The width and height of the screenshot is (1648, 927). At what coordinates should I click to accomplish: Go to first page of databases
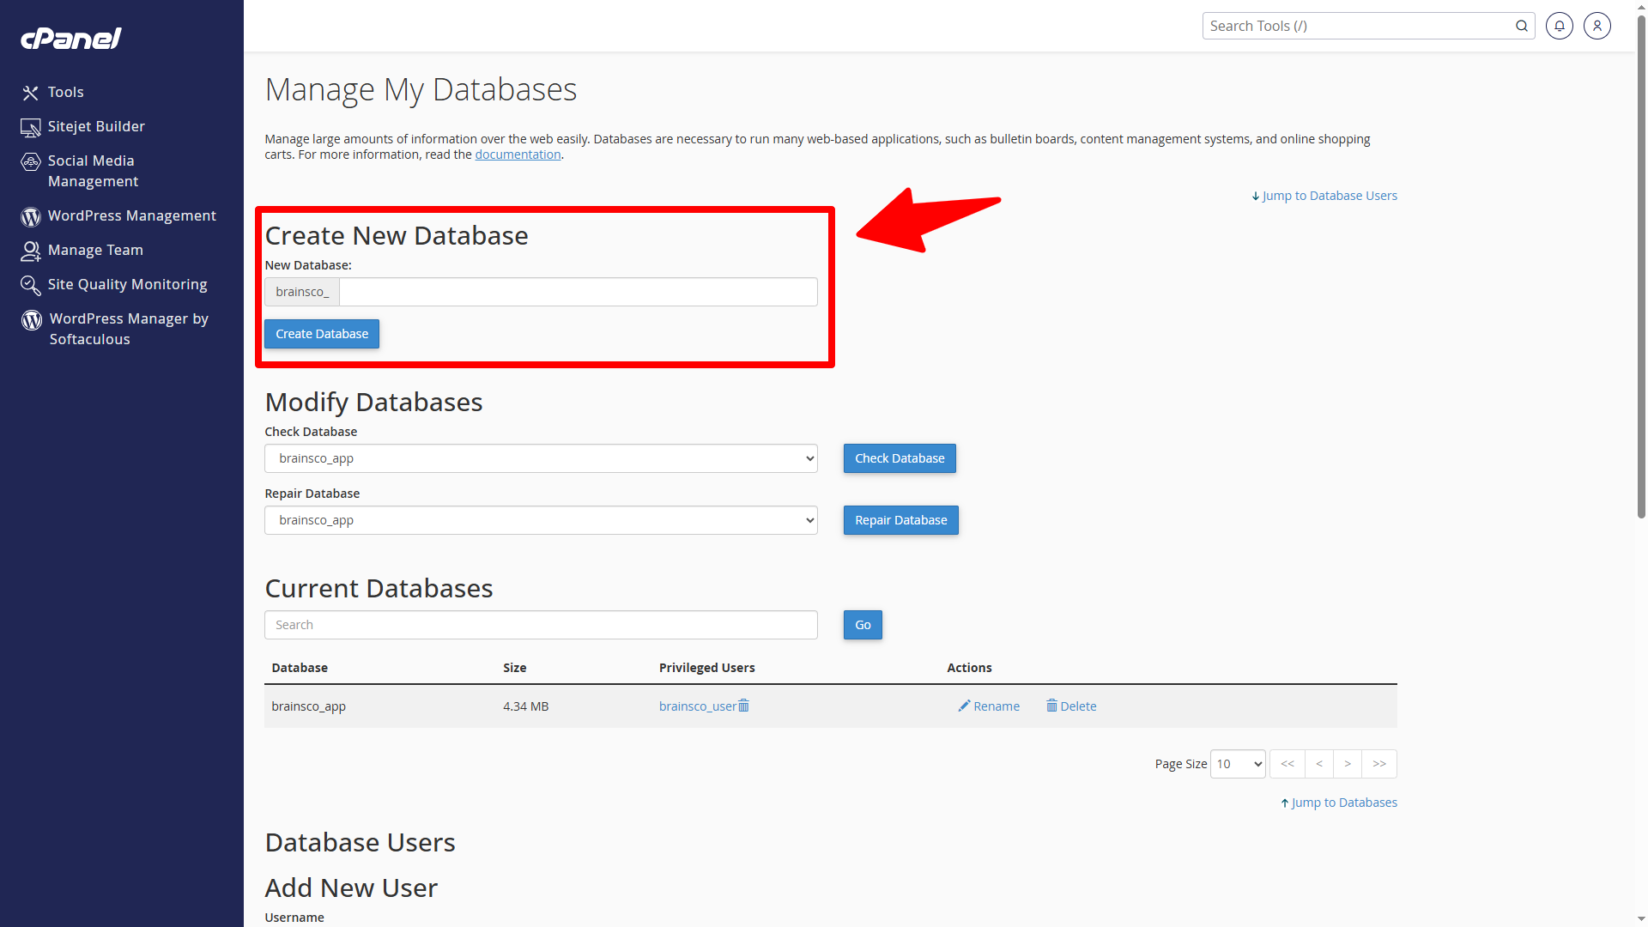tap(1287, 764)
